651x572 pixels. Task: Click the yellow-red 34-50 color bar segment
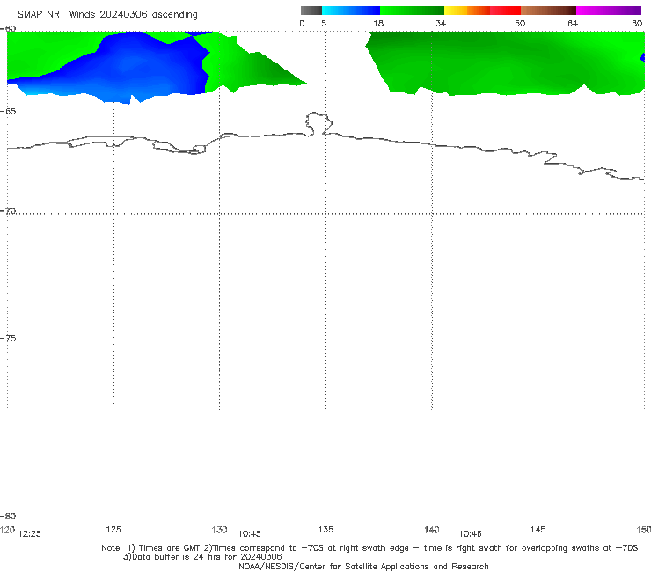tap(482, 11)
